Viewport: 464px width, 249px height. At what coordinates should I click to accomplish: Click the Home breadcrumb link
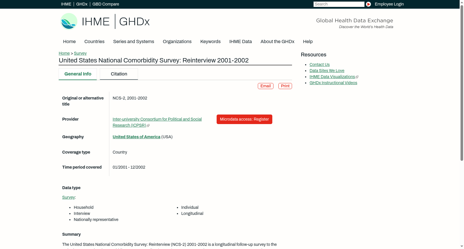tap(64, 54)
